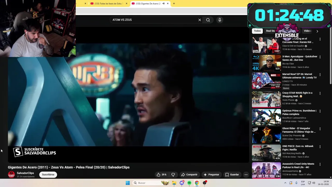Open options for Crazy STAR WARS fight video
The width and height of the screenshot is (332, 187).
pyautogui.click(x=320, y=93)
